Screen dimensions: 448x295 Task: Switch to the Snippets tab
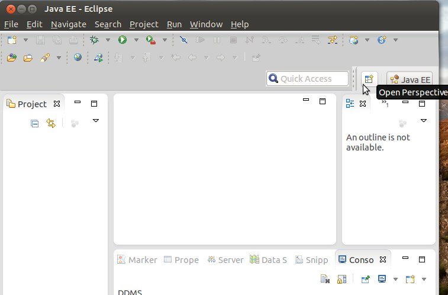coord(312,259)
